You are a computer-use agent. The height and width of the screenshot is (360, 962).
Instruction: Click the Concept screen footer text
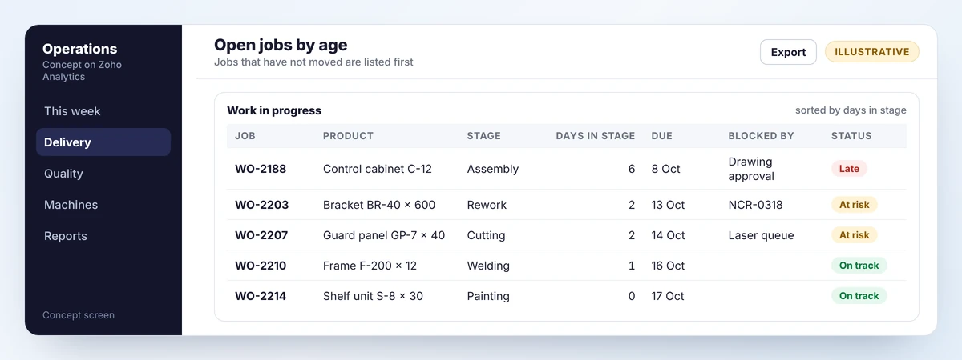[x=79, y=315]
